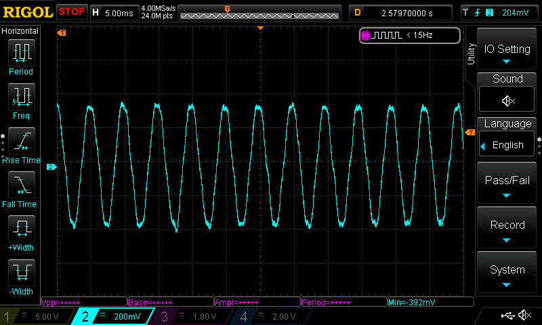
Task: Select the Period measurement icon
Action: [x=21, y=53]
